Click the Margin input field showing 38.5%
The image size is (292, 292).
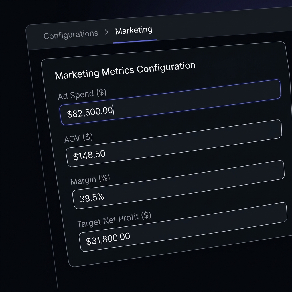click(179, 184)
